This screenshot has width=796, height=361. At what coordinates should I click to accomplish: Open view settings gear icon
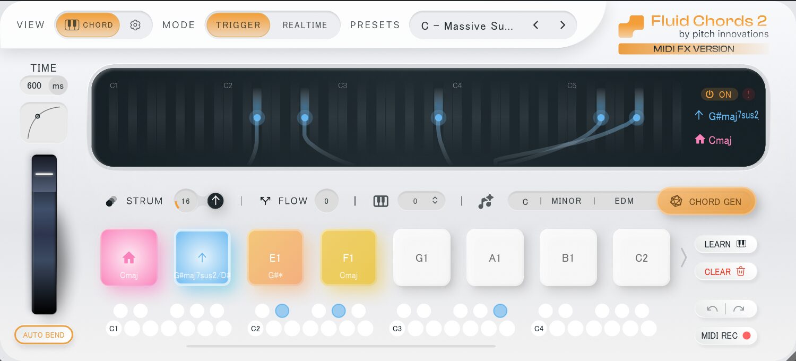point(135,25)
